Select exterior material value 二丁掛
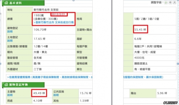Image resolution: width=179 pixels, height=105 pixels. (37, 69)
